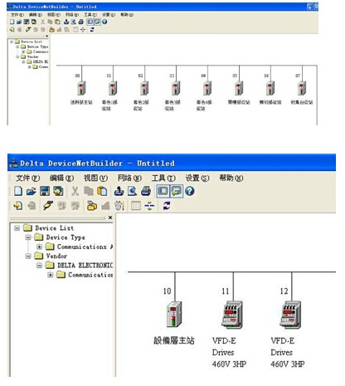Screen dimensions: 345x386
Task: Click the Paste clipboard icon
Action: pos(102,191)
